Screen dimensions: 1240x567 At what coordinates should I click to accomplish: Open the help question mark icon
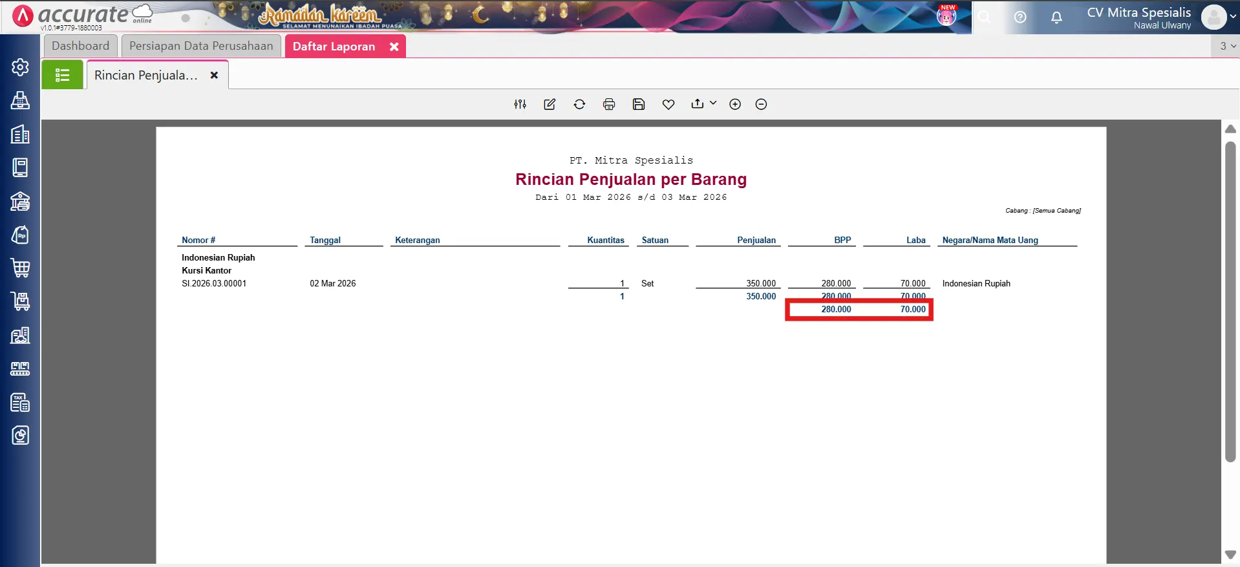tap(1020, 17)
